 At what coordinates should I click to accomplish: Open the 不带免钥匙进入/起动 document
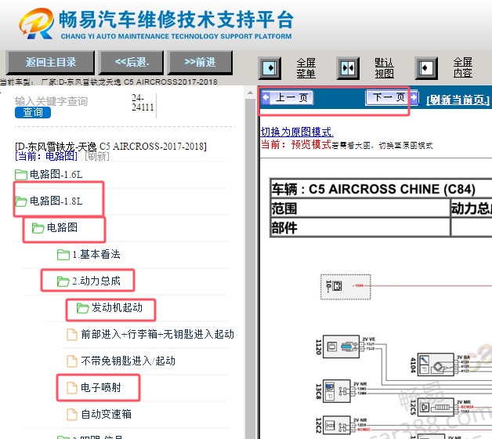pos(128,361)
